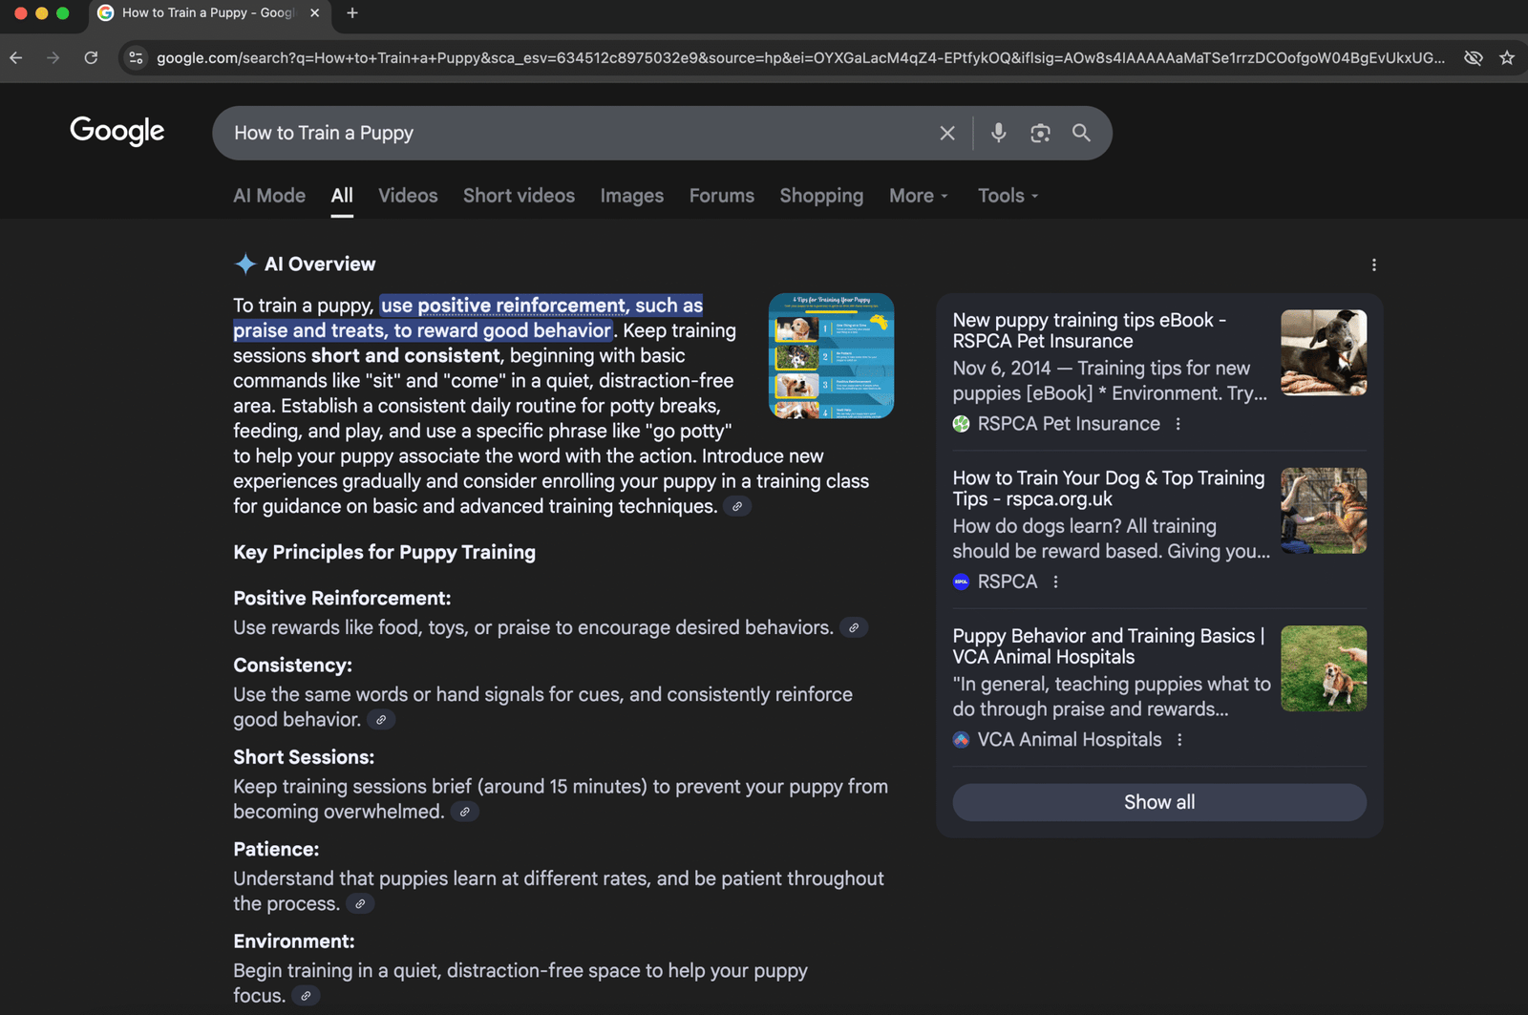1528x1015 pixels.
Task: Navigate back with the browser back arrow
Action: click(15, 57)
